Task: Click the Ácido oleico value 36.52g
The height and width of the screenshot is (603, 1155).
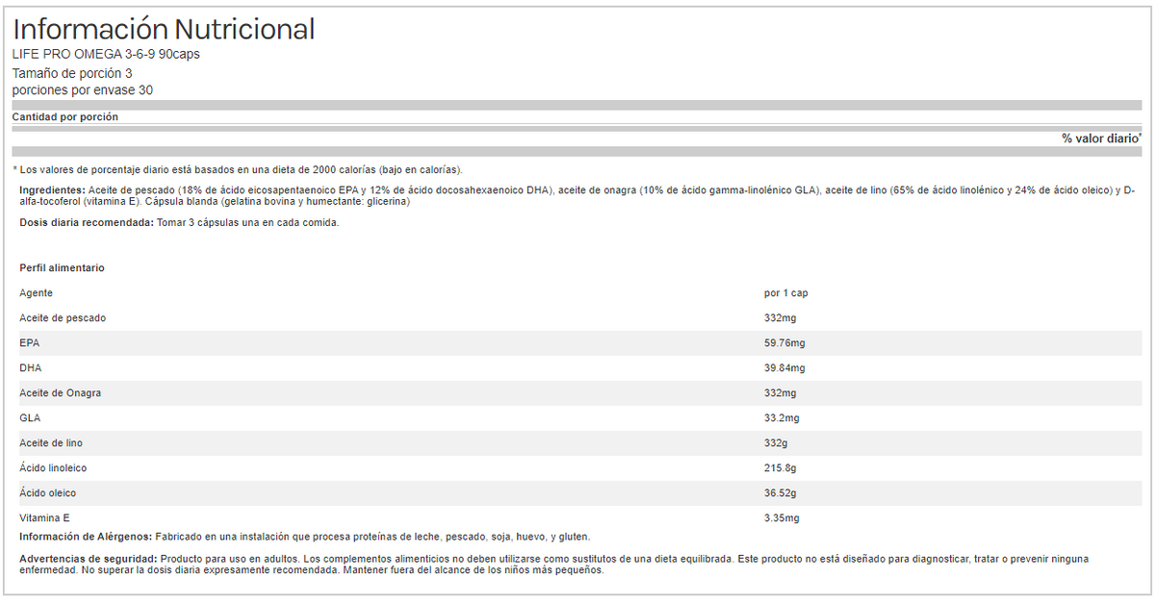Action: 781,492
